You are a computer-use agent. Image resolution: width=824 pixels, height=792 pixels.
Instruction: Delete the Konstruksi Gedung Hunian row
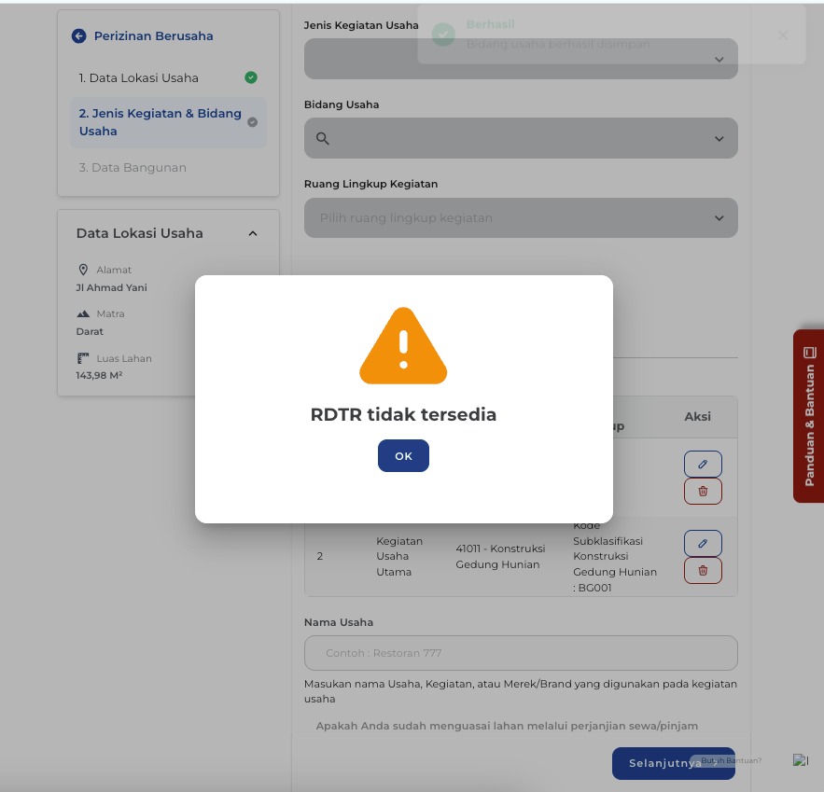[x=703, y=570]
